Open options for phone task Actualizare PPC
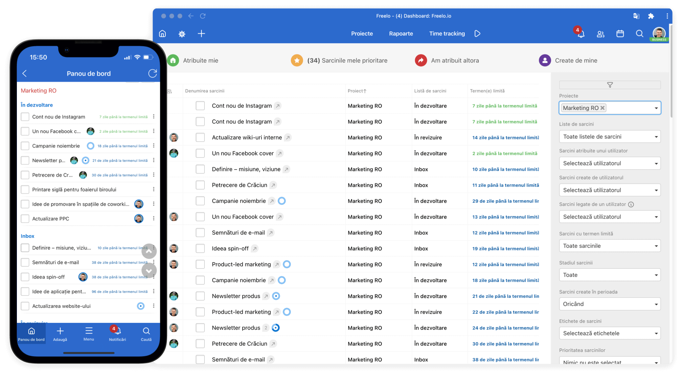This screenshot has width=682, height=375. click(x=154, y=218)
